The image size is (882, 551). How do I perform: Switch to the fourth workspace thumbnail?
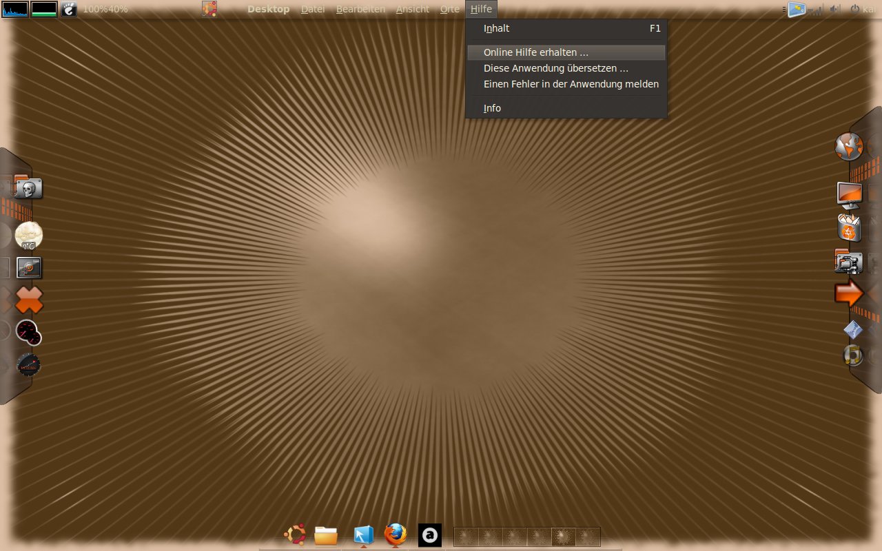pyautogui.click(x=539, y=537)
